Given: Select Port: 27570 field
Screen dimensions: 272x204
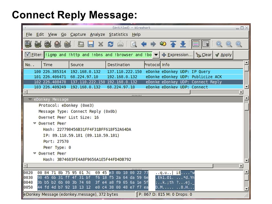Looking at the screenshot, I should pyautogui.click(x=56, y=142).
